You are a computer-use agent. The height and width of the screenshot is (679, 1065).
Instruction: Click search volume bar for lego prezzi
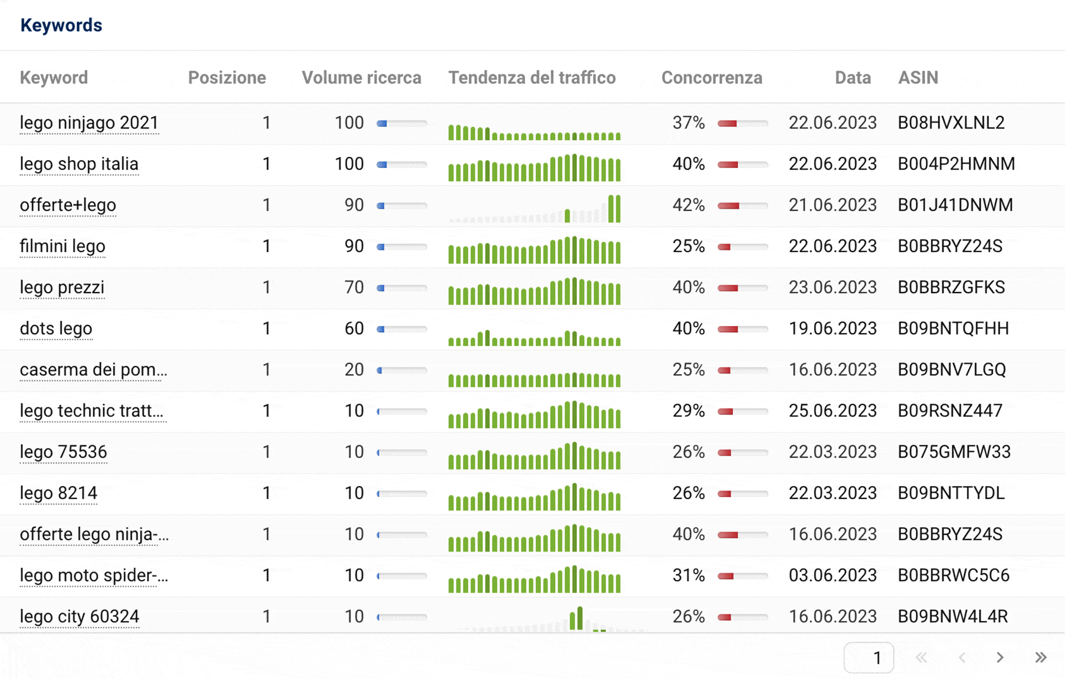pyautogui.click(x=402, y=288)
